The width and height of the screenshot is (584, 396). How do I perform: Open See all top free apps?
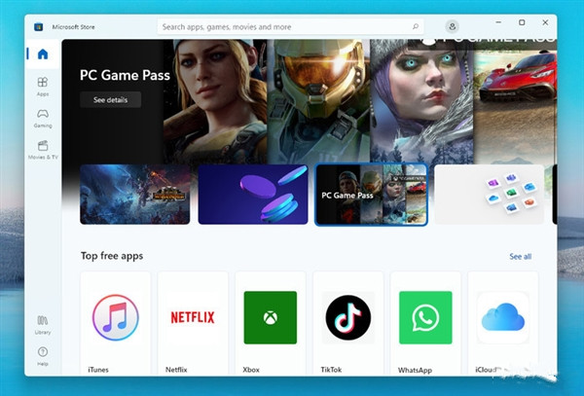[x=521, y=257]
